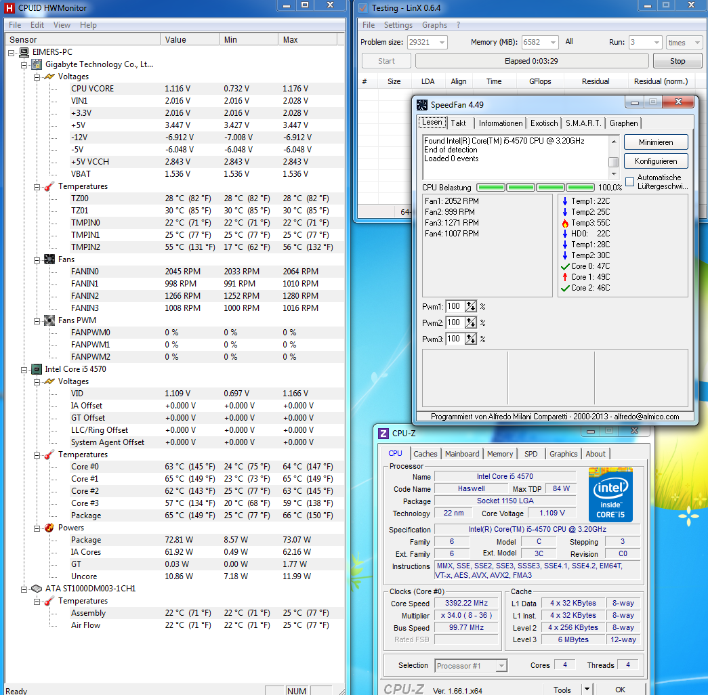The width and height of the screenshot is (708, 695).
Task: Click the OK button in CPU-Z
Action: pyautogui.click(x=620, y=690)
